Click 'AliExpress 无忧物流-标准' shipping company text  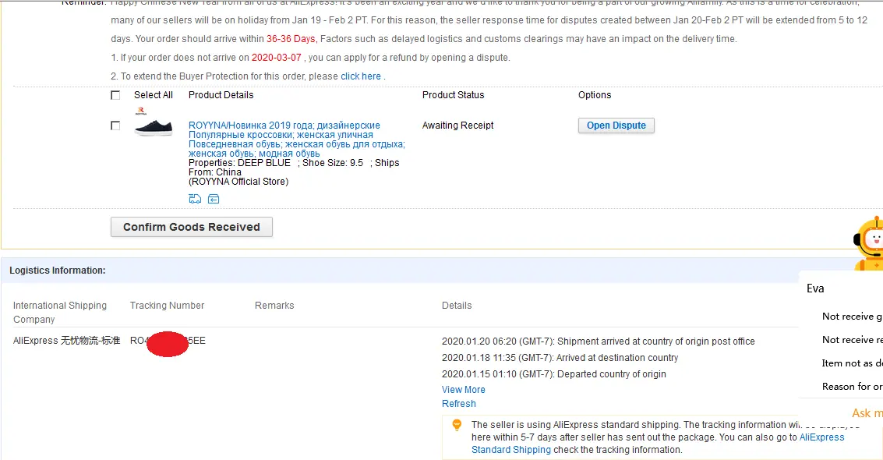pyautogui.click(x=66, y=341)
